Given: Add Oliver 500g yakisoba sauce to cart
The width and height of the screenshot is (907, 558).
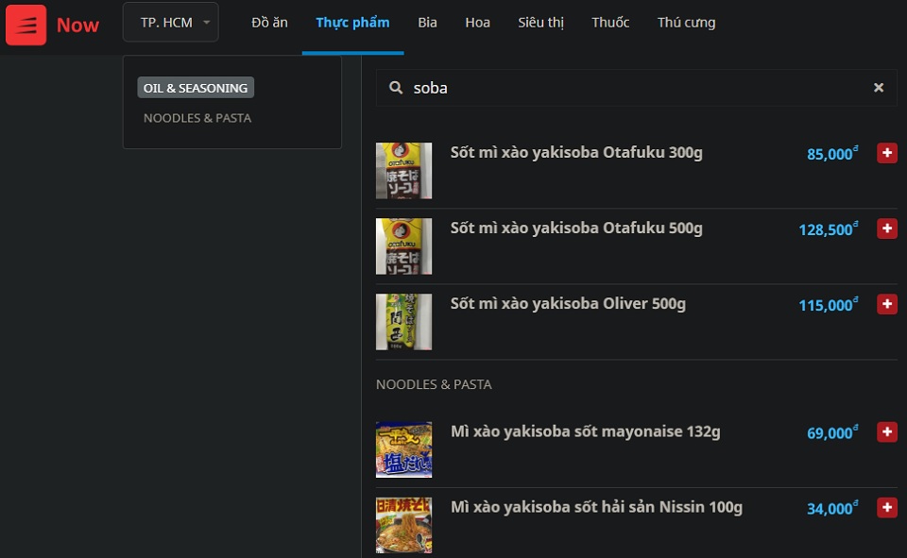Looking at the screenshot, I should (887, 304).
